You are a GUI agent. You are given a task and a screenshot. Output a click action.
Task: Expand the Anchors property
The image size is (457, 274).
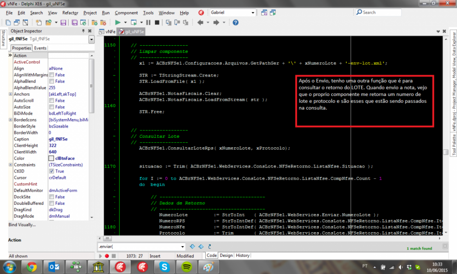[11, 94]
